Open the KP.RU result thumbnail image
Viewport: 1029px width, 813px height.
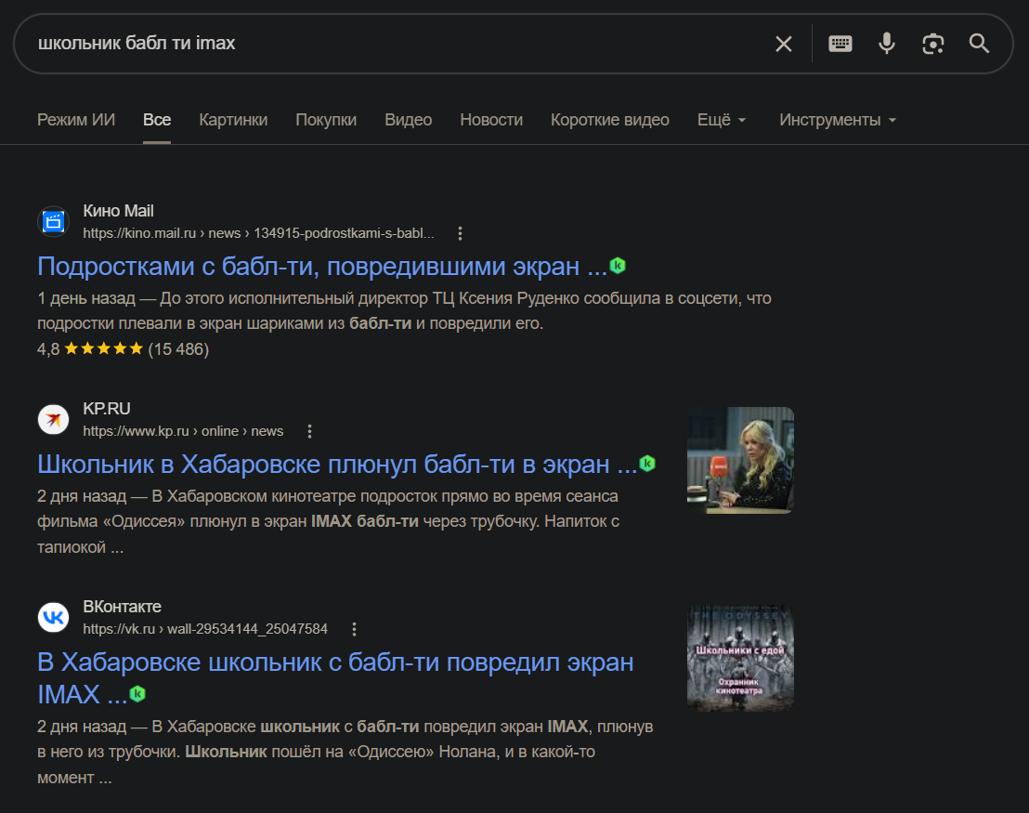click(740, 460)
